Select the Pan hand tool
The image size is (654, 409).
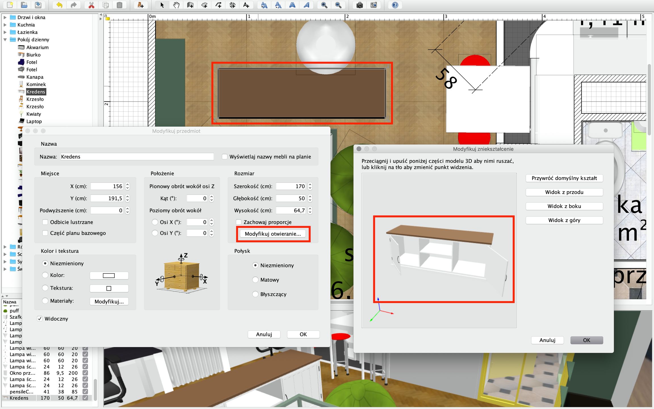[176, 5]
